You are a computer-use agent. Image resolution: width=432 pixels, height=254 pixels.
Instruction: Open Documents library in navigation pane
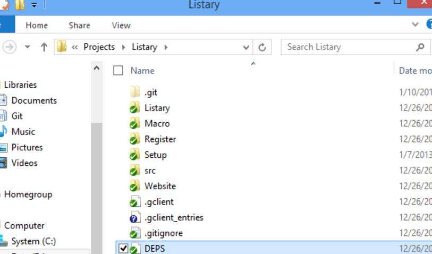point(34,100)
